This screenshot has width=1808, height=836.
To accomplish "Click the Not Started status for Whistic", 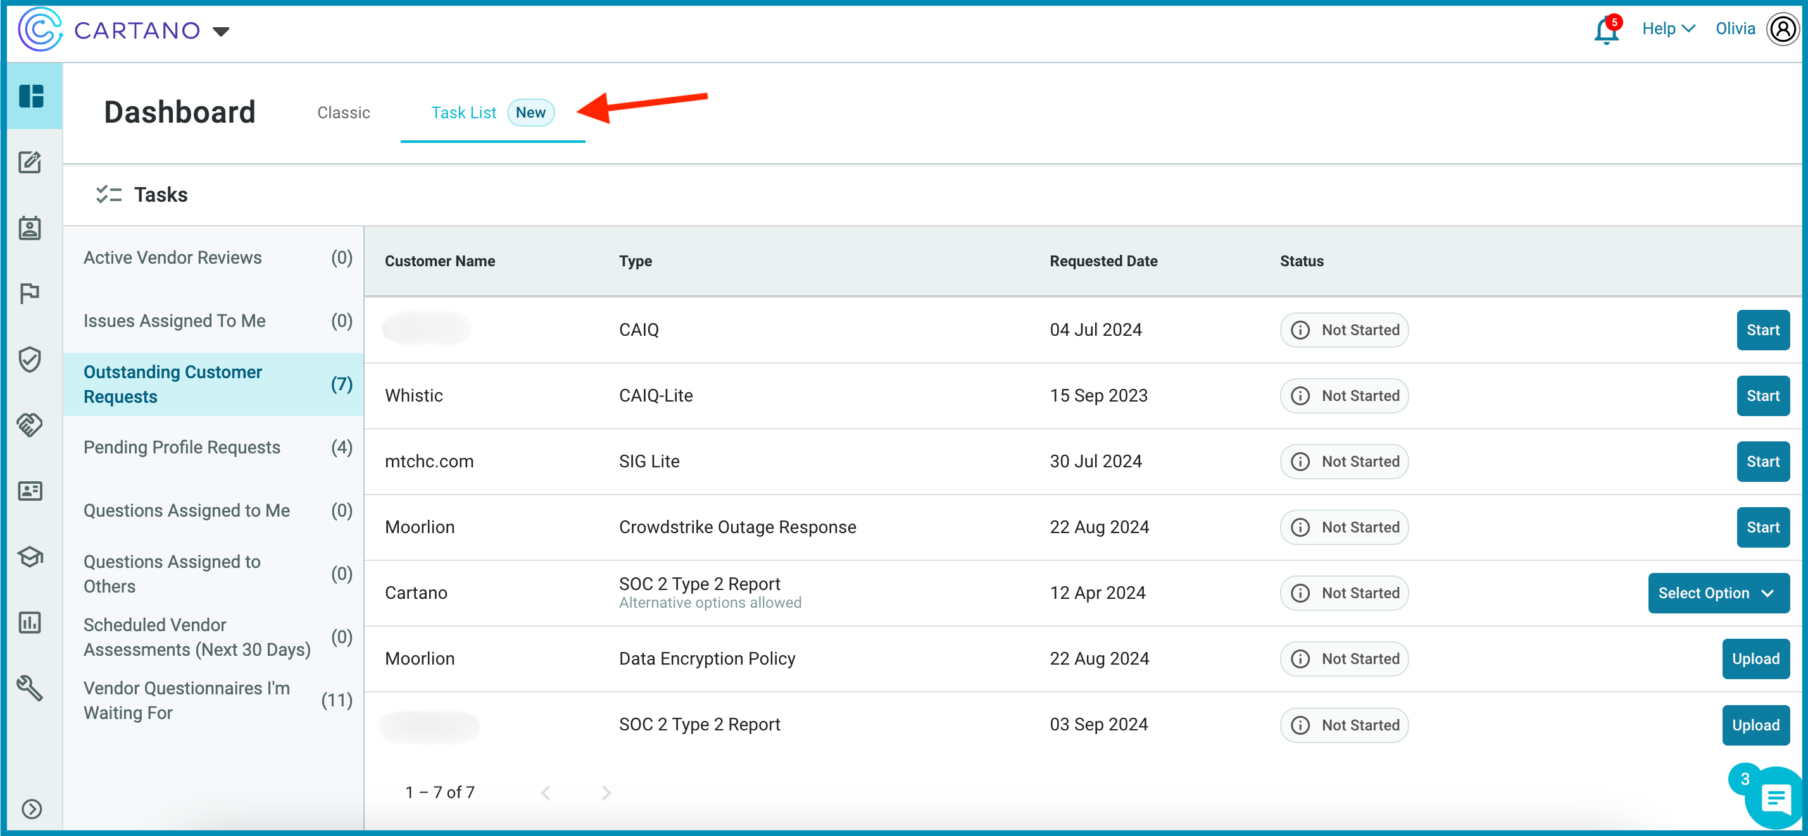I will click(x=1344, y=396).
